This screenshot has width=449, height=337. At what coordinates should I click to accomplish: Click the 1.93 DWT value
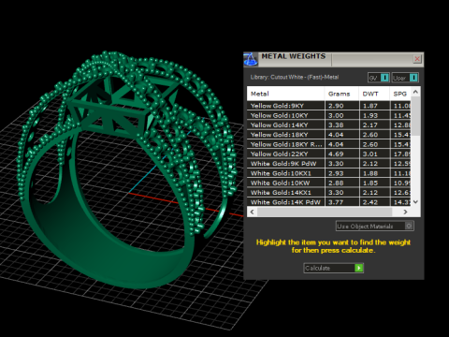coord(370,115)
